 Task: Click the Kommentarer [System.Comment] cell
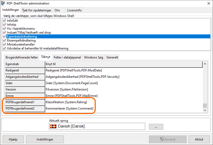pos(124,108)
